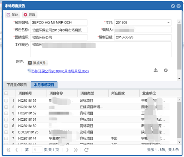Image resolution: width=184 pixels, height=157 pixels.
Task: Go to last page with double-right arrow
Action: (76, 150)
